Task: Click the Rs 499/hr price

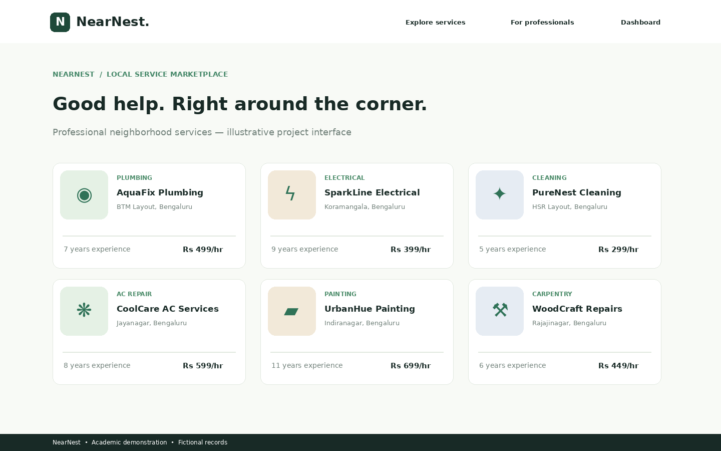Action: [203, 250]
